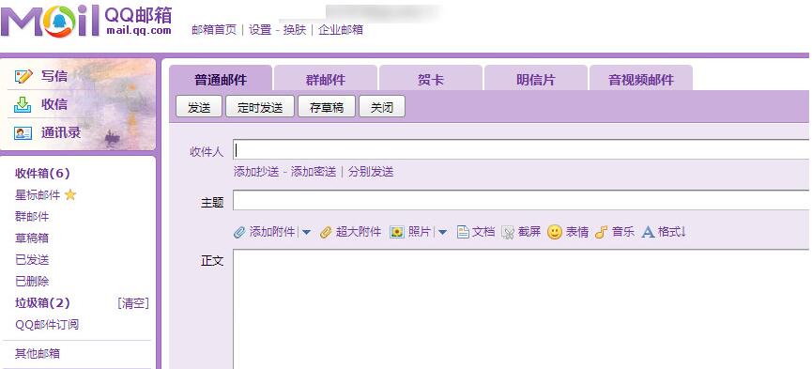Click the QQ Mail logo

[86, 22]
